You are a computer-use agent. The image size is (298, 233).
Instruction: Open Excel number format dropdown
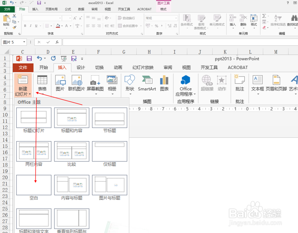(x=176, y=18)
